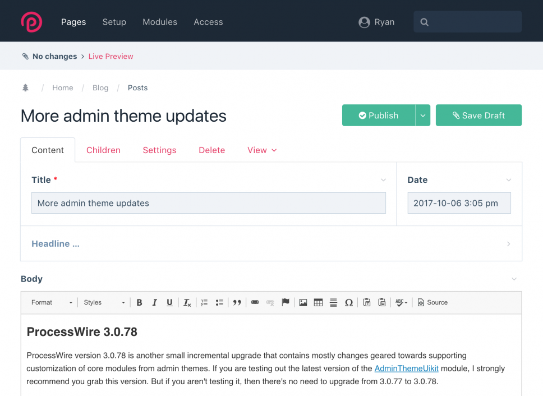Screen dimensions: 543x396
Task: Click the Ryan username text
Action: click(384, 22)
